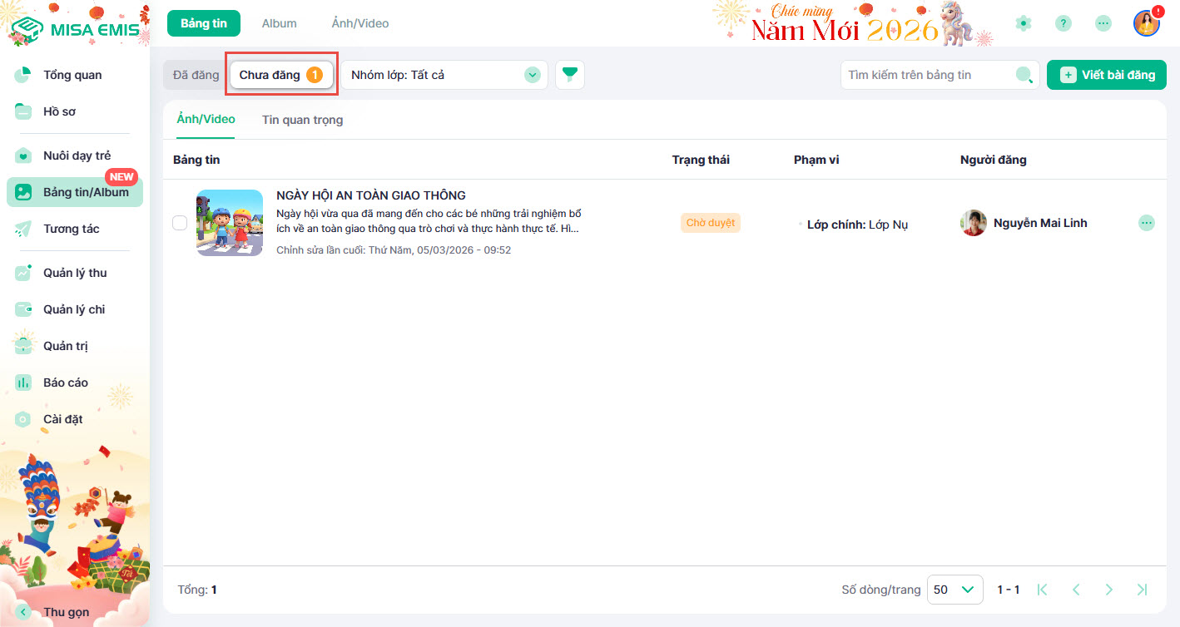This screenshot has width=1180, height=627.
Task: Click the search magnifier icon
Action: coord(1024,75)
